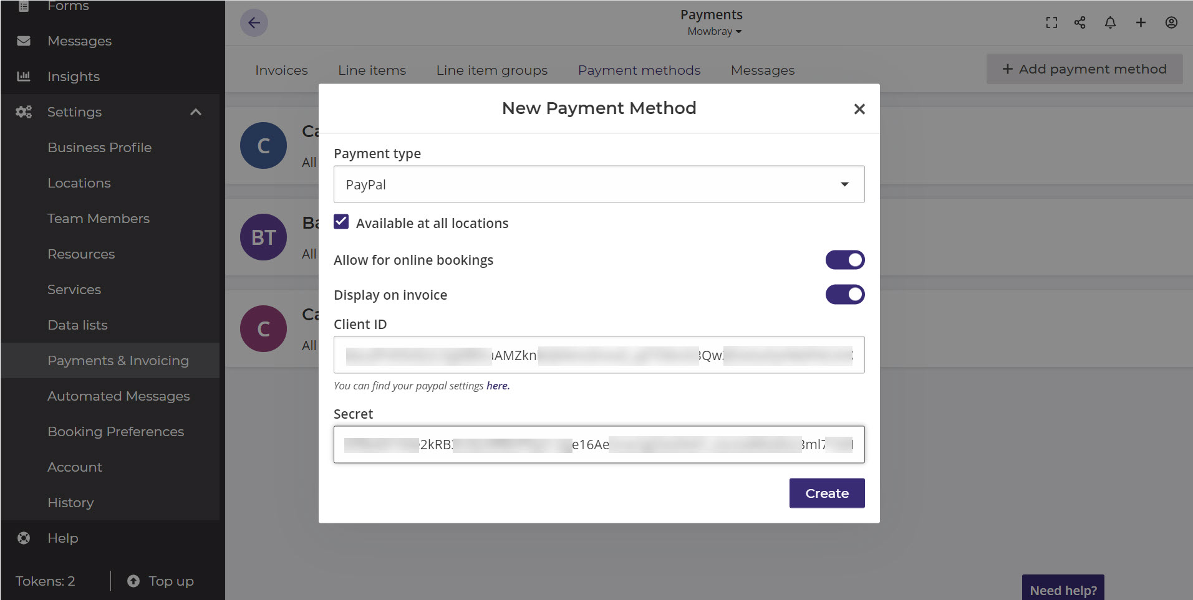
Task: Click the Messages envelope icon in sidebar
Action: coord(24,41)
